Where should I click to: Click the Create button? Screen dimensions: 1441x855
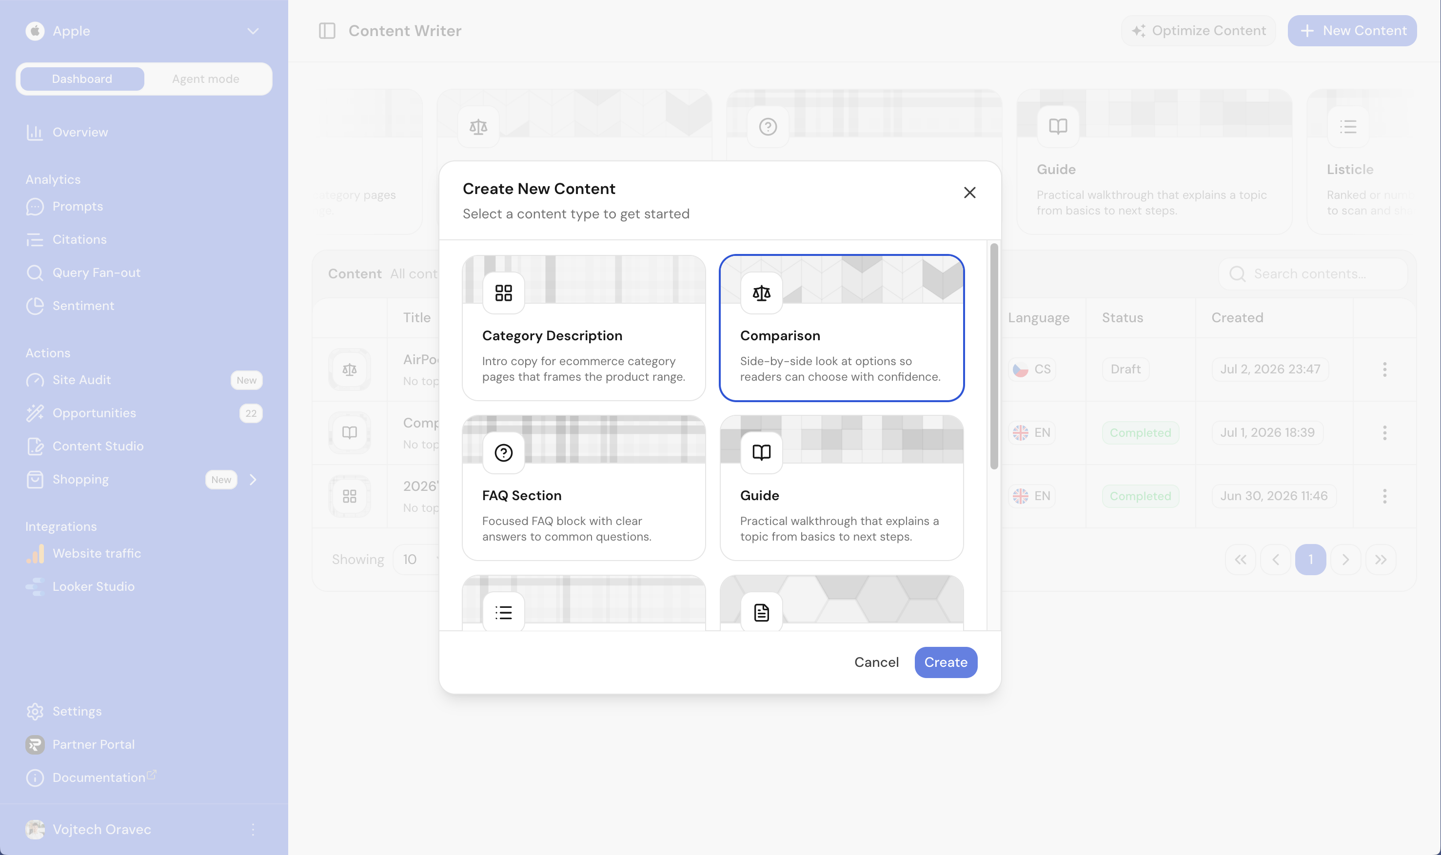pos(945,662)
